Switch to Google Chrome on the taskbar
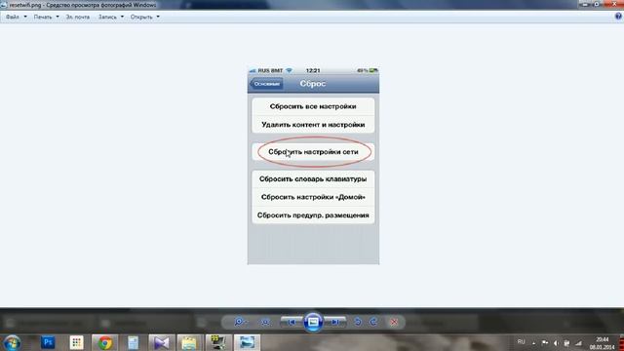 pos(104,342)
